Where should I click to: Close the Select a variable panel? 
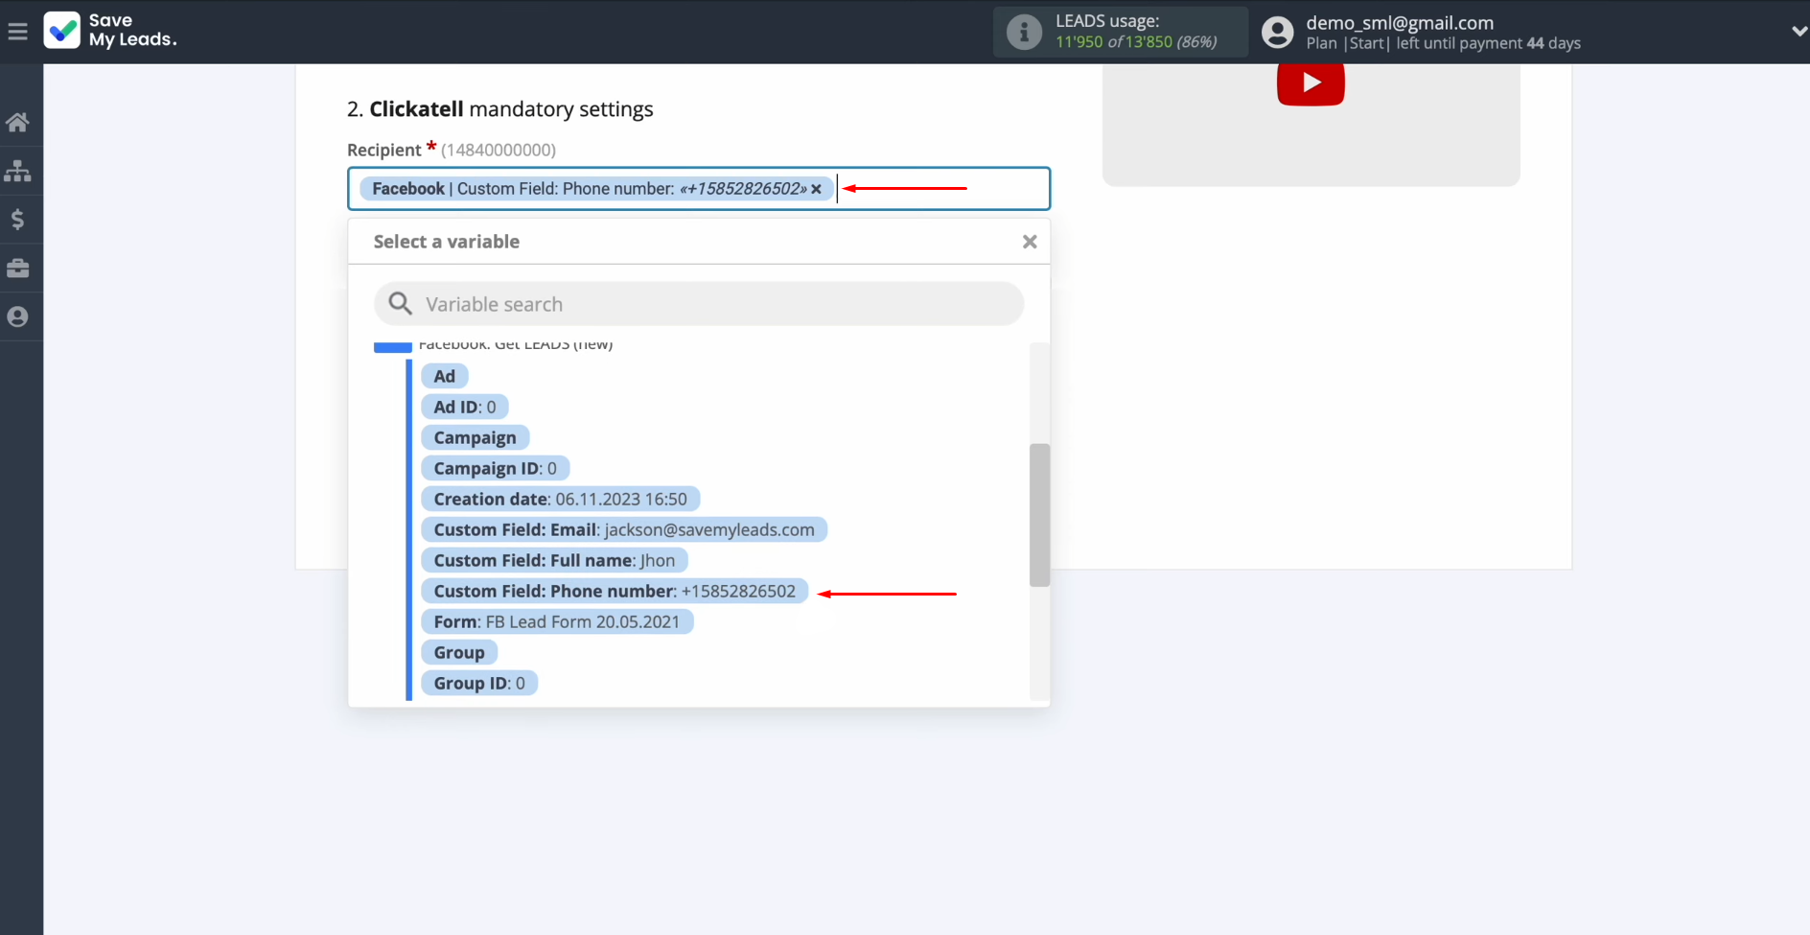click(1030, 242)
